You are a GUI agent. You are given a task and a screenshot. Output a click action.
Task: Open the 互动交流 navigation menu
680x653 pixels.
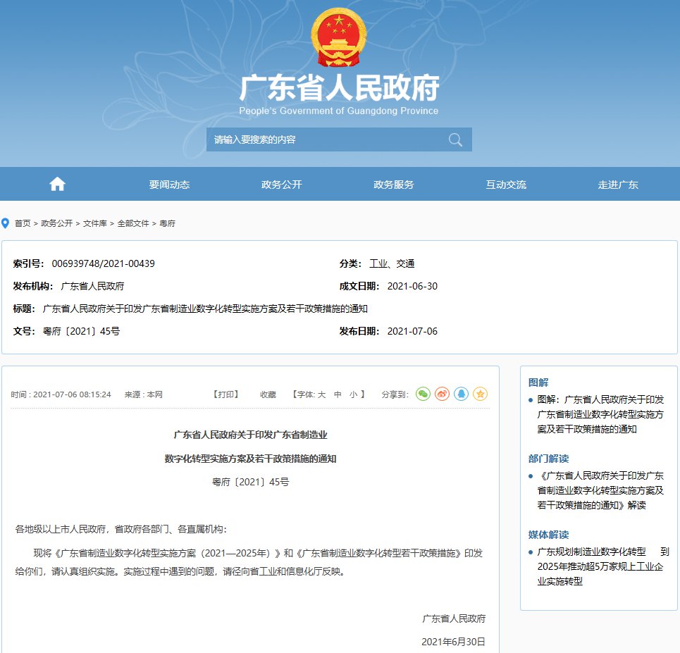[505, 185]
